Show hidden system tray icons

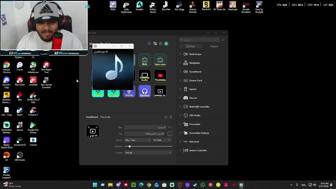(x=291, y=185)
